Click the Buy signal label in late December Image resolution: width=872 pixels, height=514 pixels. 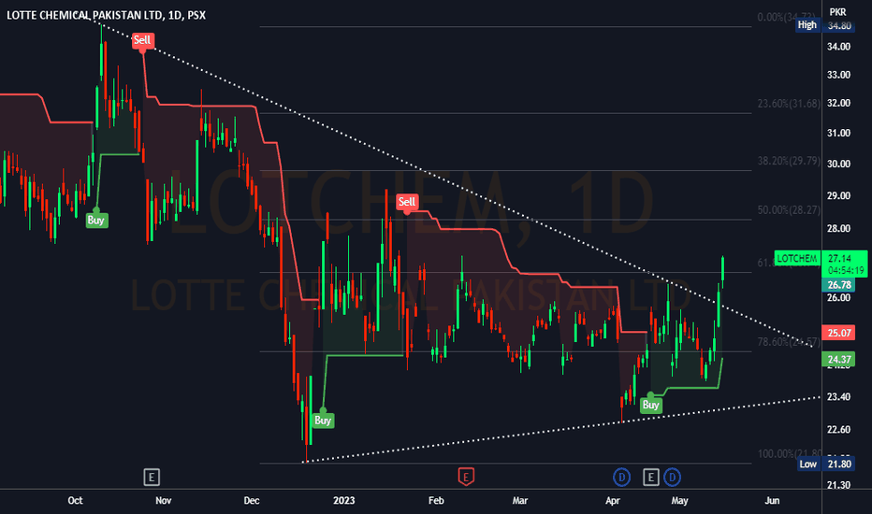pos(323,421)
